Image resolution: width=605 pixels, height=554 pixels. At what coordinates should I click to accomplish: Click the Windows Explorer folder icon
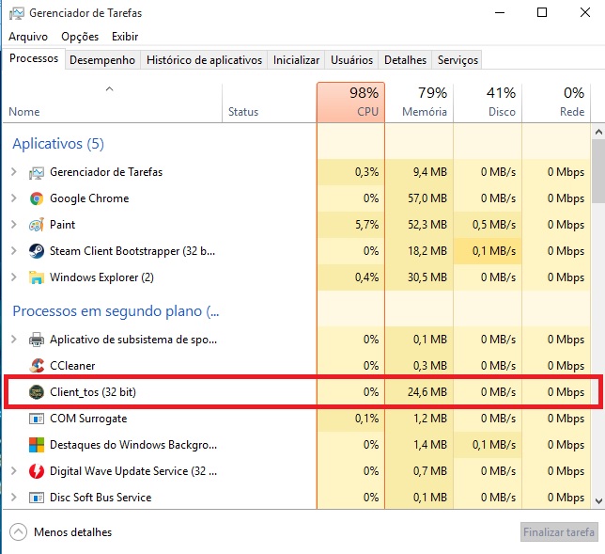[x=37, y=277]
